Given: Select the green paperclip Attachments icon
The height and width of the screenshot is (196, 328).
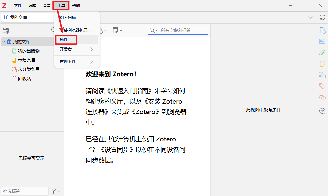Looking at the screenshot, I should click(x=322, y=52).
